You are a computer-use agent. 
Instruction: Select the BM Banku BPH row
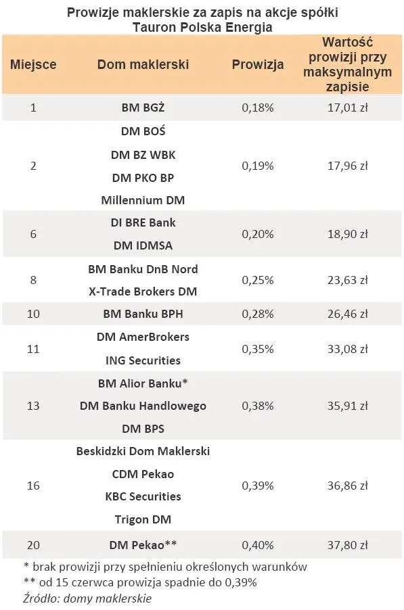(x=202, y=314)
